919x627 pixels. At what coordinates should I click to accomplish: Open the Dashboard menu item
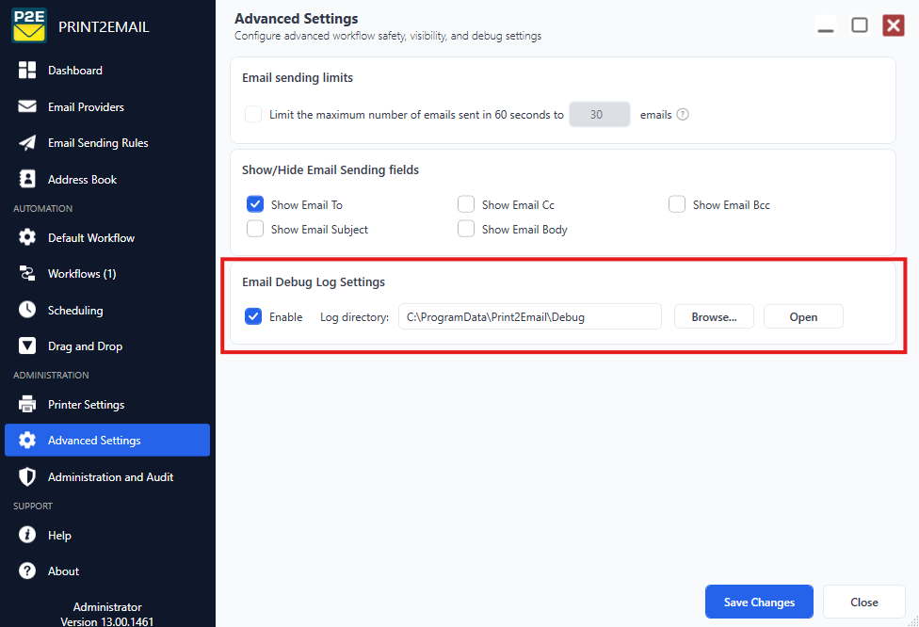click(x=107, y=71)
